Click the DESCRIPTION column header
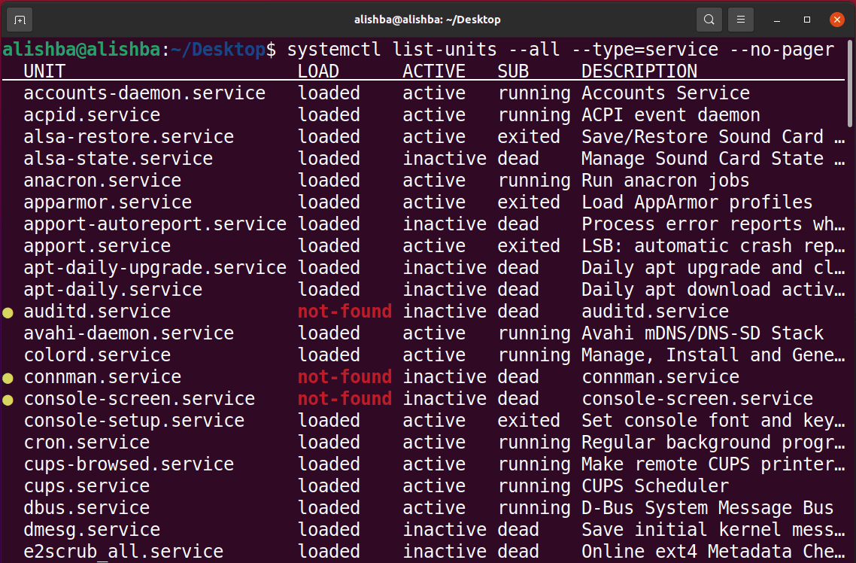The image size is (856, 563). 639,71
